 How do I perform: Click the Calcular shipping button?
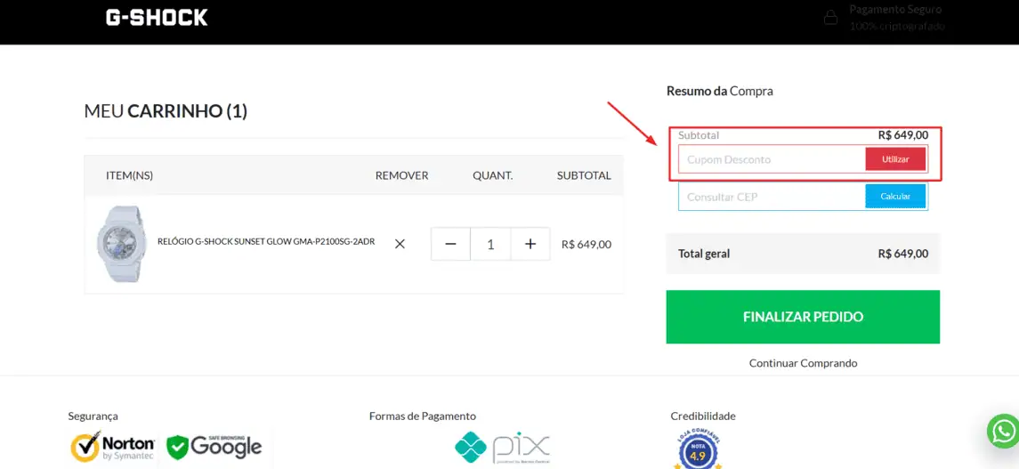click(895, 196)
